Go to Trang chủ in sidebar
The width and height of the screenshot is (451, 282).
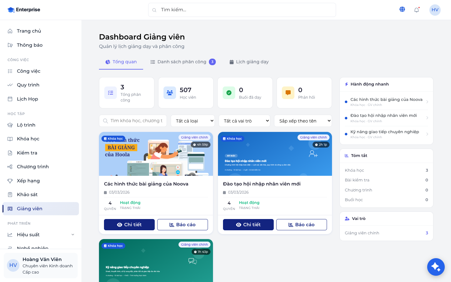click(x=41, y=31)
